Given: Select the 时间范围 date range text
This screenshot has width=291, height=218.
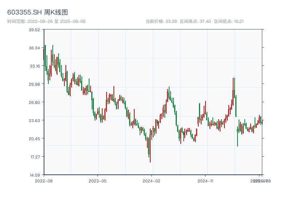Looking at the screenshot, I should [46, 21].
